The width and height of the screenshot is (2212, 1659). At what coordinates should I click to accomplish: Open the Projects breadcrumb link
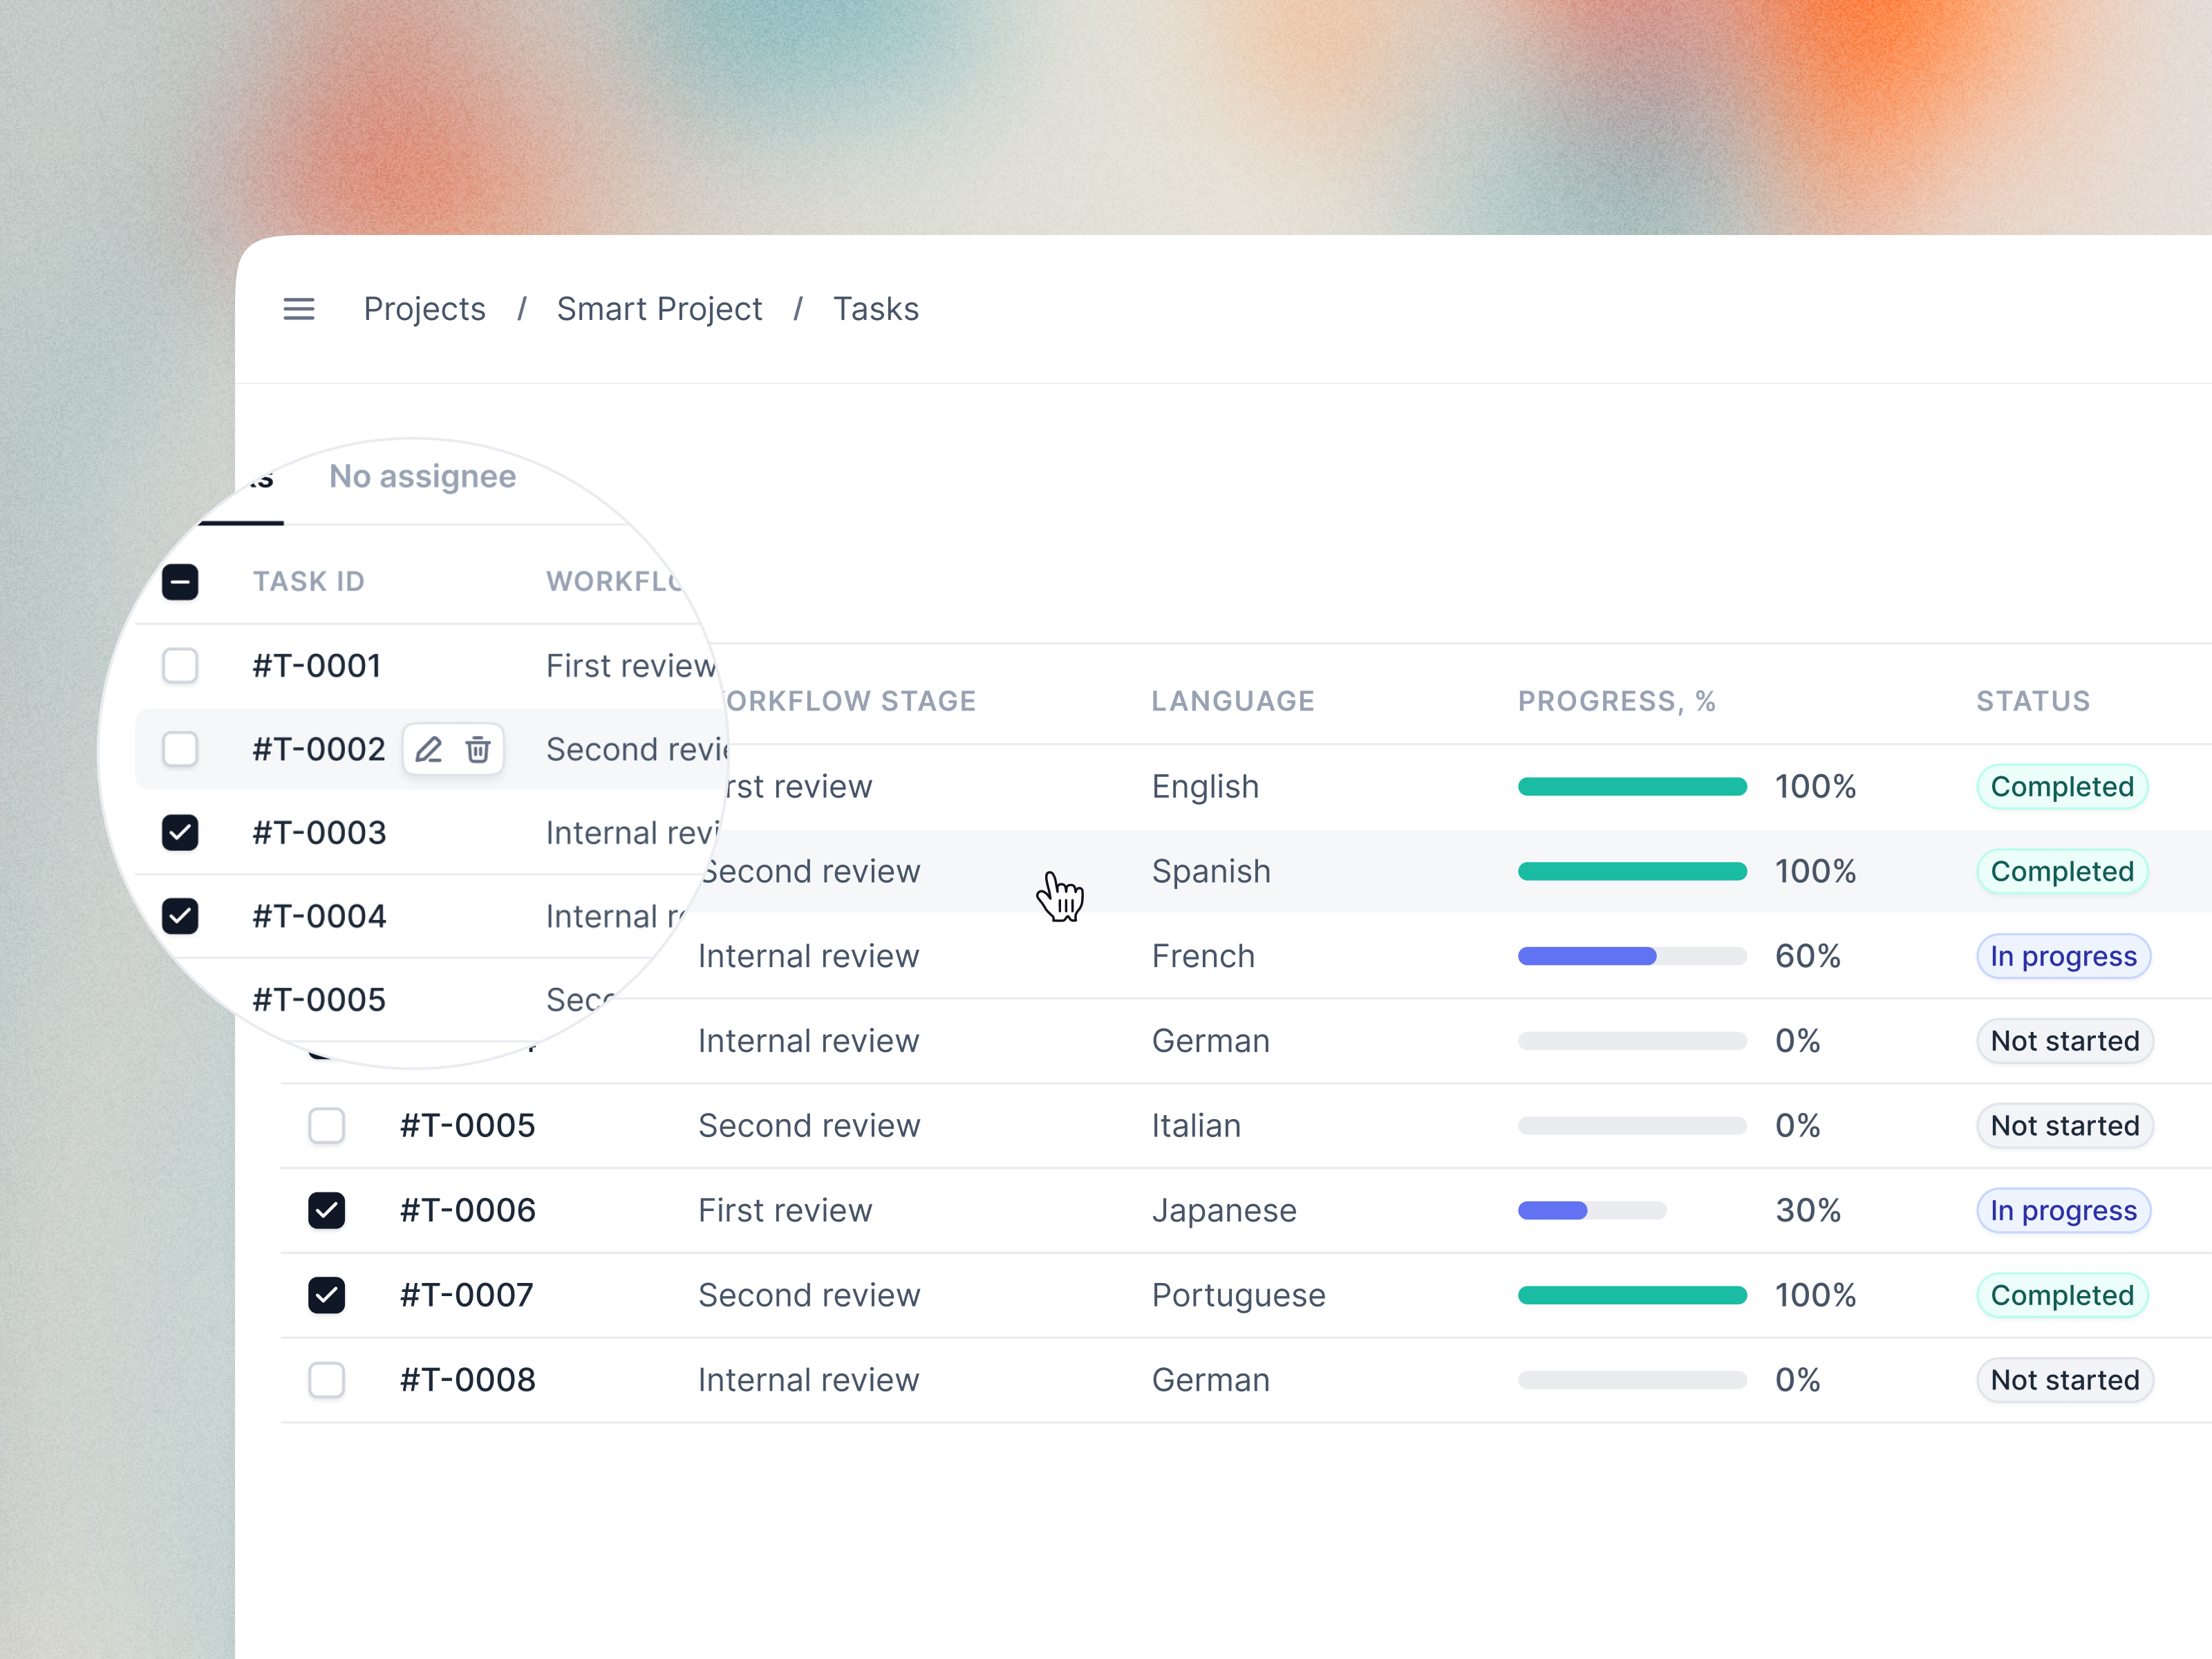424,309
